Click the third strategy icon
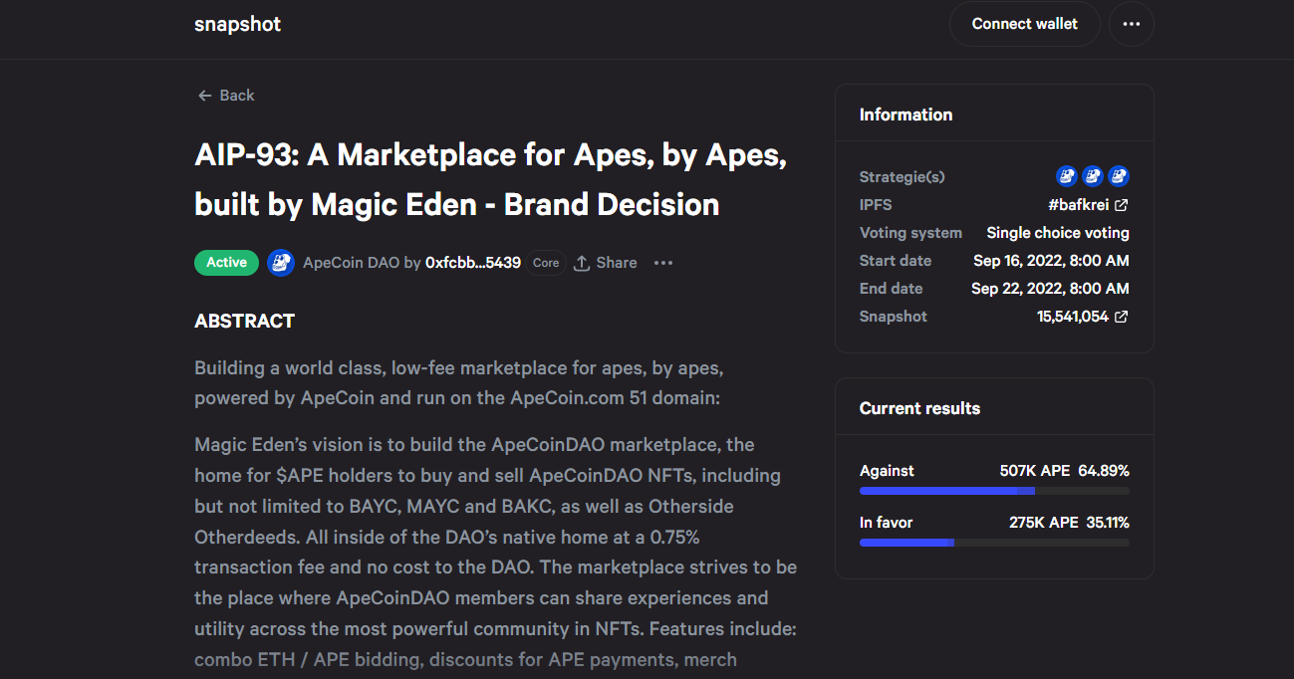This screenshot has width=1294, height=679. 1119,176
